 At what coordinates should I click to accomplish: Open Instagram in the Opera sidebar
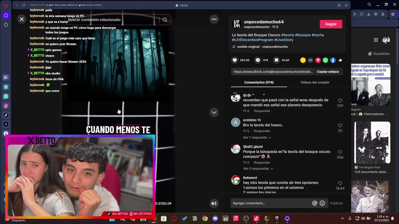pos(6,106)
